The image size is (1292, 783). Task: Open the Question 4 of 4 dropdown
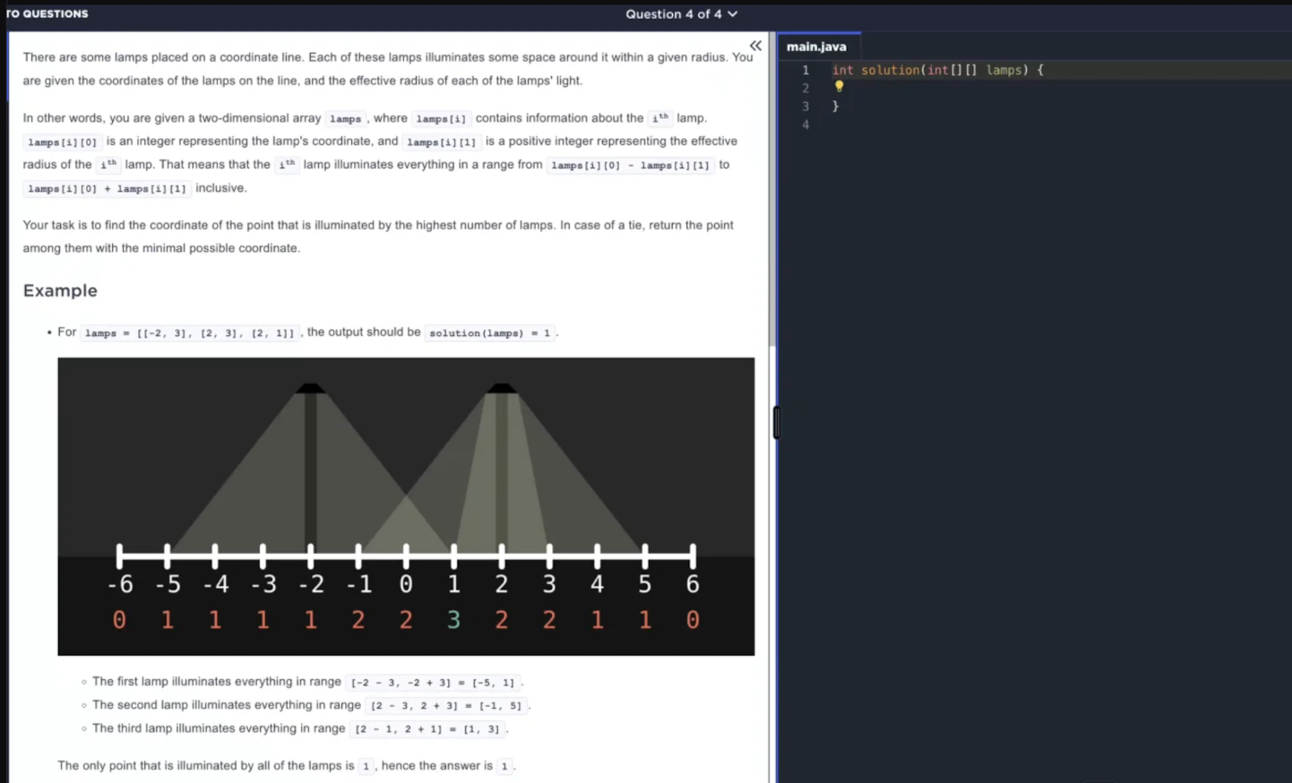[x=681, y=14]
